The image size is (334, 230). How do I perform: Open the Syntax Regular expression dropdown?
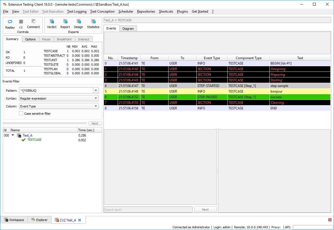(x=59, y=98)
